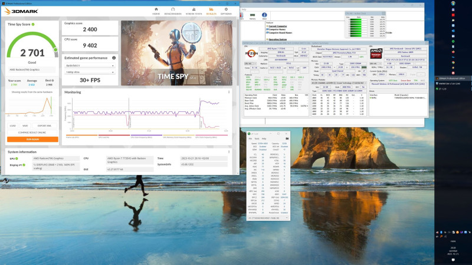Screen dimensions: 472x265
Task: Switch to ZT 1.2.9 taskbar item
Action: click(453, 89)
